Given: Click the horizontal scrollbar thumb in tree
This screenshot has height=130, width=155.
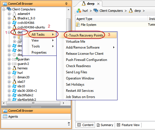Looking at the screenshot, I should click(33, 103).
